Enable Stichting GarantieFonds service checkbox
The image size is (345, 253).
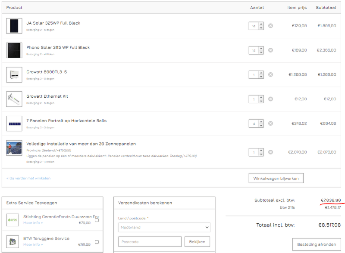point(97,220)
